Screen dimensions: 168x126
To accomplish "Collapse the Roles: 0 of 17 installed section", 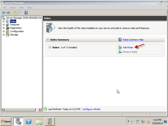I will tap(50, 47).
